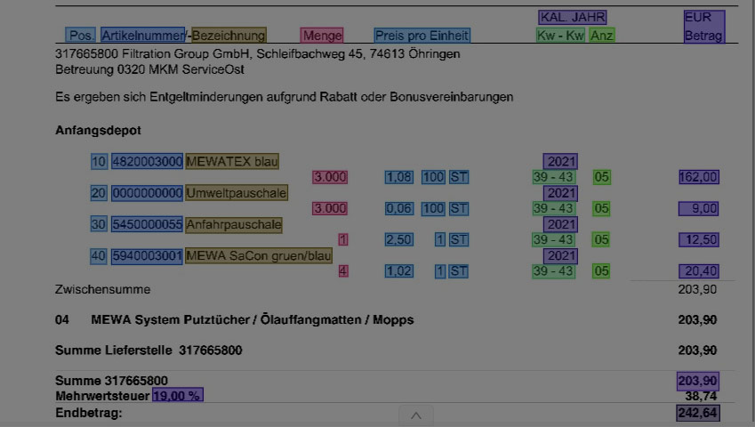Select unit price 2,50
Viewport: 755px width, 427px height.
pyautogui.click(x=399, y=239)
